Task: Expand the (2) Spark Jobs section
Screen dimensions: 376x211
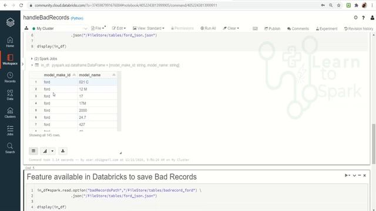Action: (44, 59)
